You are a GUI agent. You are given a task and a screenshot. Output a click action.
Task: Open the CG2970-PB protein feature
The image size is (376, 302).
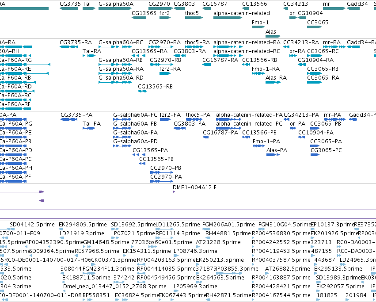click(x=162, y=172)
